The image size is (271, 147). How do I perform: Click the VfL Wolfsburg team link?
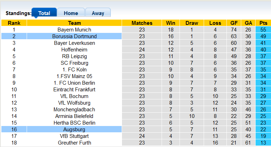click(x=74, y=103)
